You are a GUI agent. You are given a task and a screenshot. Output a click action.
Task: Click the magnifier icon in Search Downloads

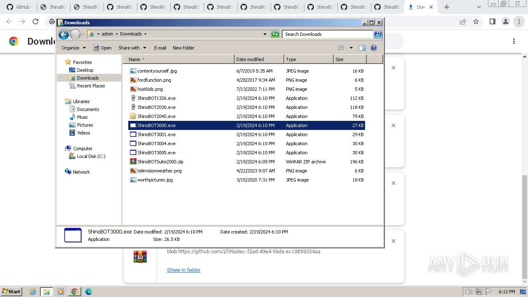(x=377, y=34)
